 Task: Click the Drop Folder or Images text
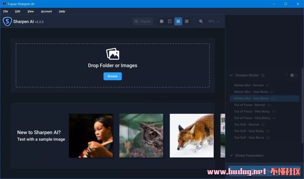point(113,65)
